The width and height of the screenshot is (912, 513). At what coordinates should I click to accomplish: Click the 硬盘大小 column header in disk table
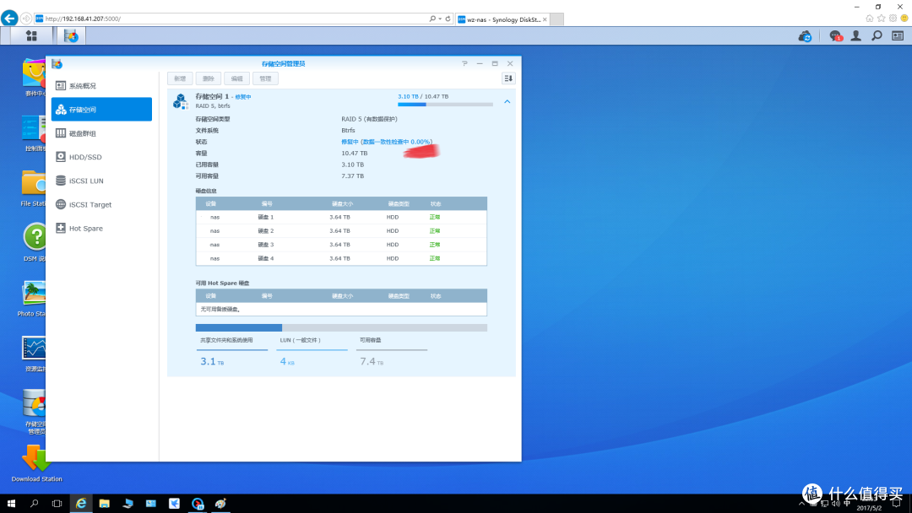pyautogui.click(x=342, y=204)
